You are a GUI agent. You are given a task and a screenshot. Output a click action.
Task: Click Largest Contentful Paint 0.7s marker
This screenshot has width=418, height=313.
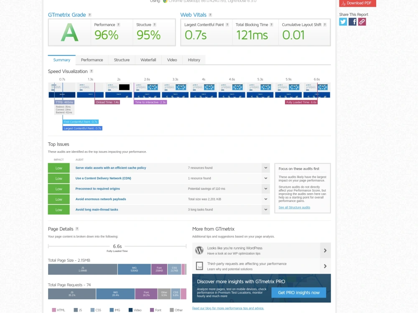coord(82,128)
